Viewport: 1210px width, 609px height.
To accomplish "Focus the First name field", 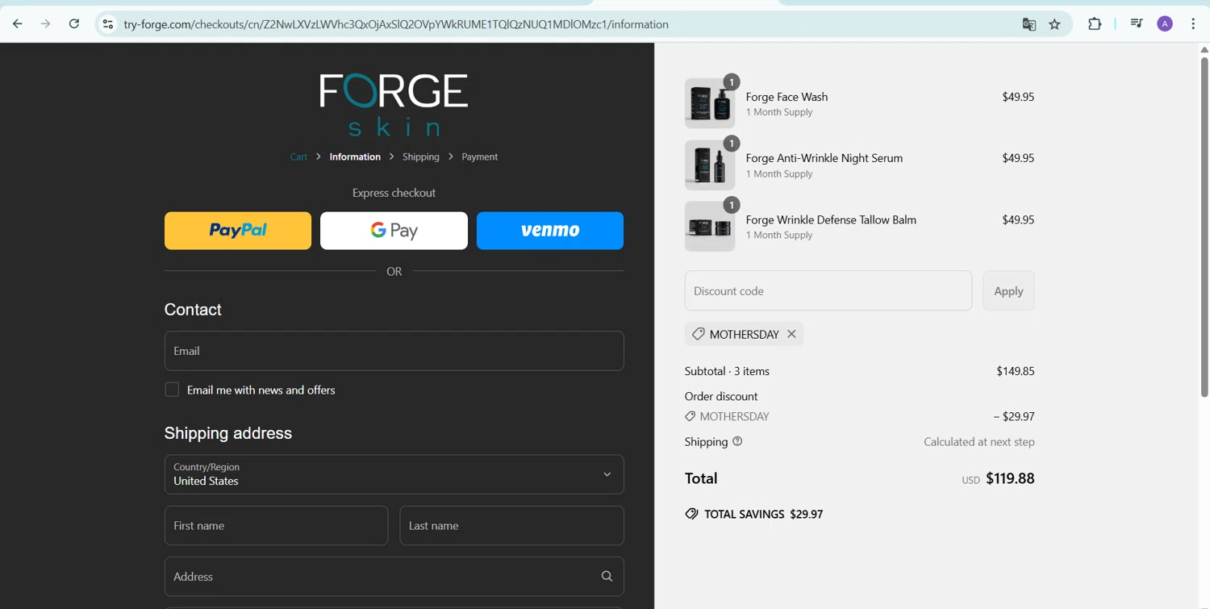I will click(x=276, y=525).
